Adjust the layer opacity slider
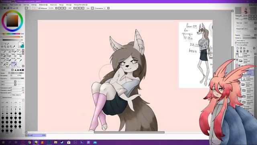Viewport: 257px width, 145px height. coord(249,38)
